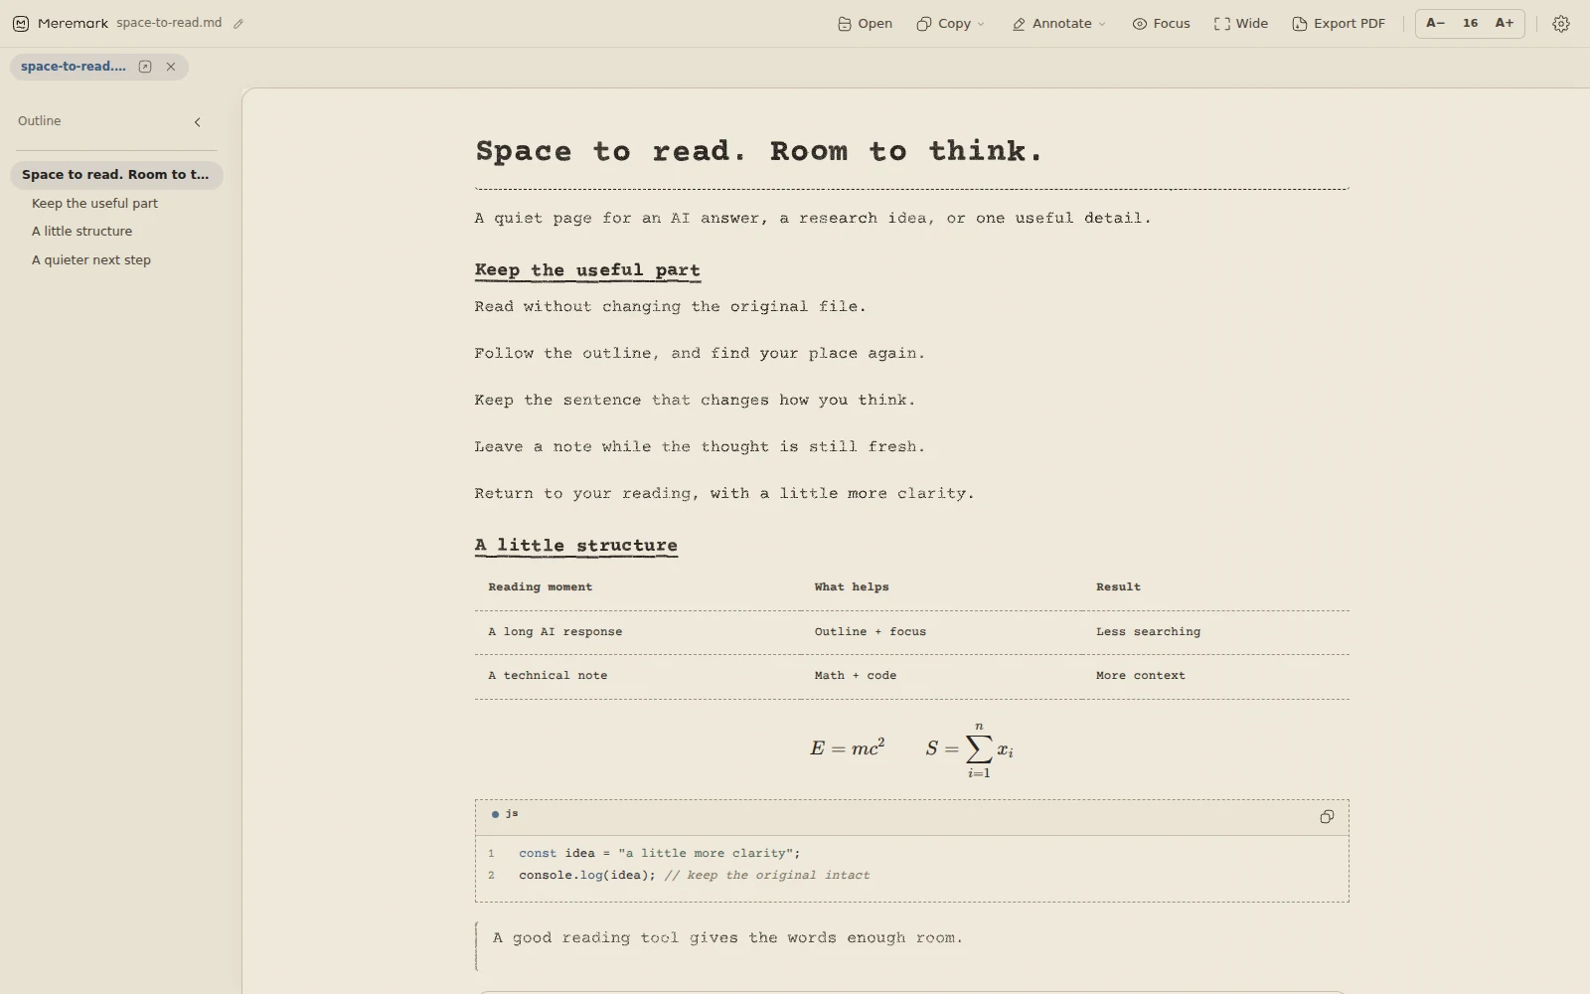Click the console.log(idea) code line

(694, 876)
